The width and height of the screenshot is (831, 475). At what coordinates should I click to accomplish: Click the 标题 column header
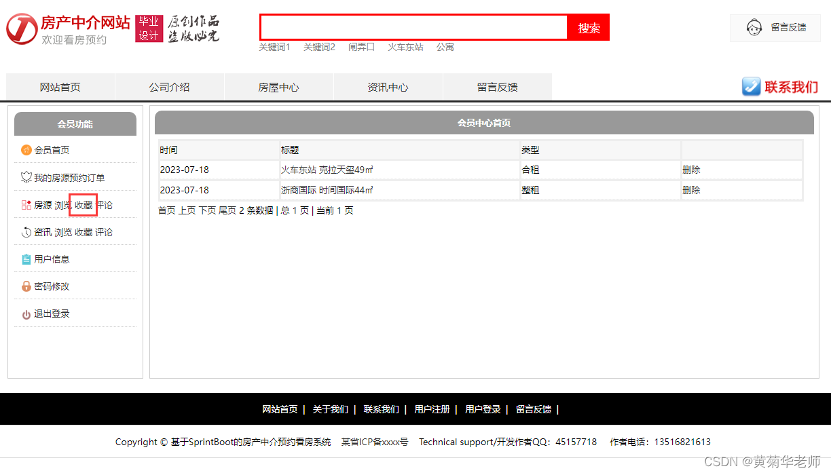(290, 150)
